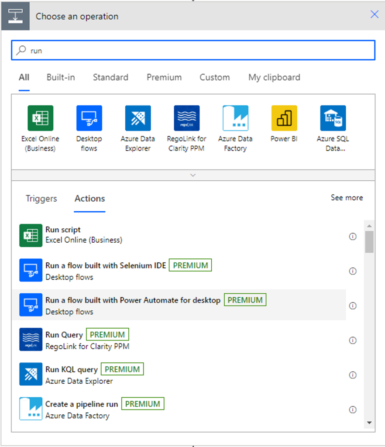Close the Choose an operation panel
385x447 pixels.
click(x=375, y=14)
